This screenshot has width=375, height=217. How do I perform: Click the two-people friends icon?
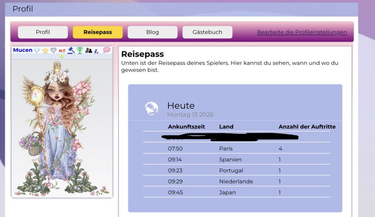tap(88, 50)
